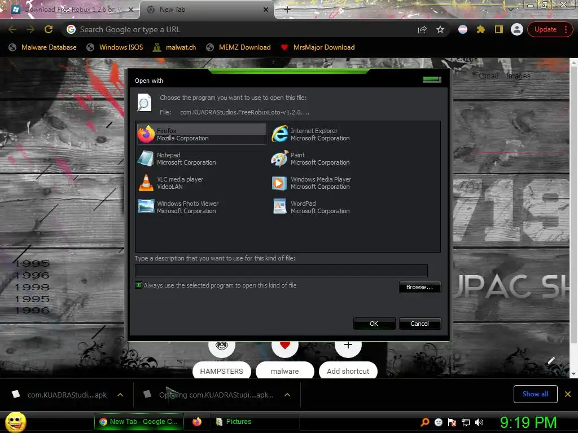Choose Internet Explorer to open the file
The image size is (578, 433).
(x=311, y=134)
